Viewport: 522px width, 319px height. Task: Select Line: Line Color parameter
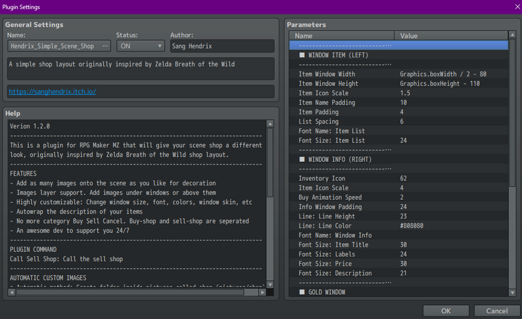[398, 226]
